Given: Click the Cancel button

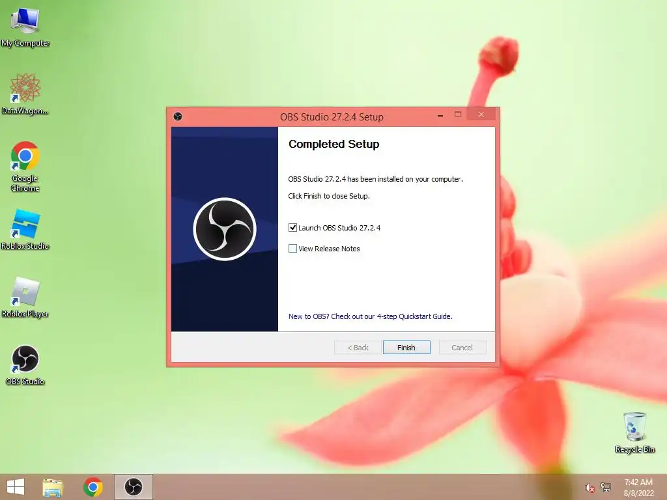Looking at the screenshot, I should [x=462, y=348].
